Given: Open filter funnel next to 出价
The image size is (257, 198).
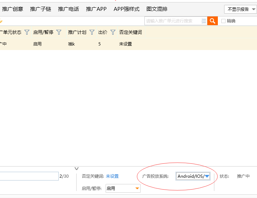Looking at the screenshot, I should point(113,32).
